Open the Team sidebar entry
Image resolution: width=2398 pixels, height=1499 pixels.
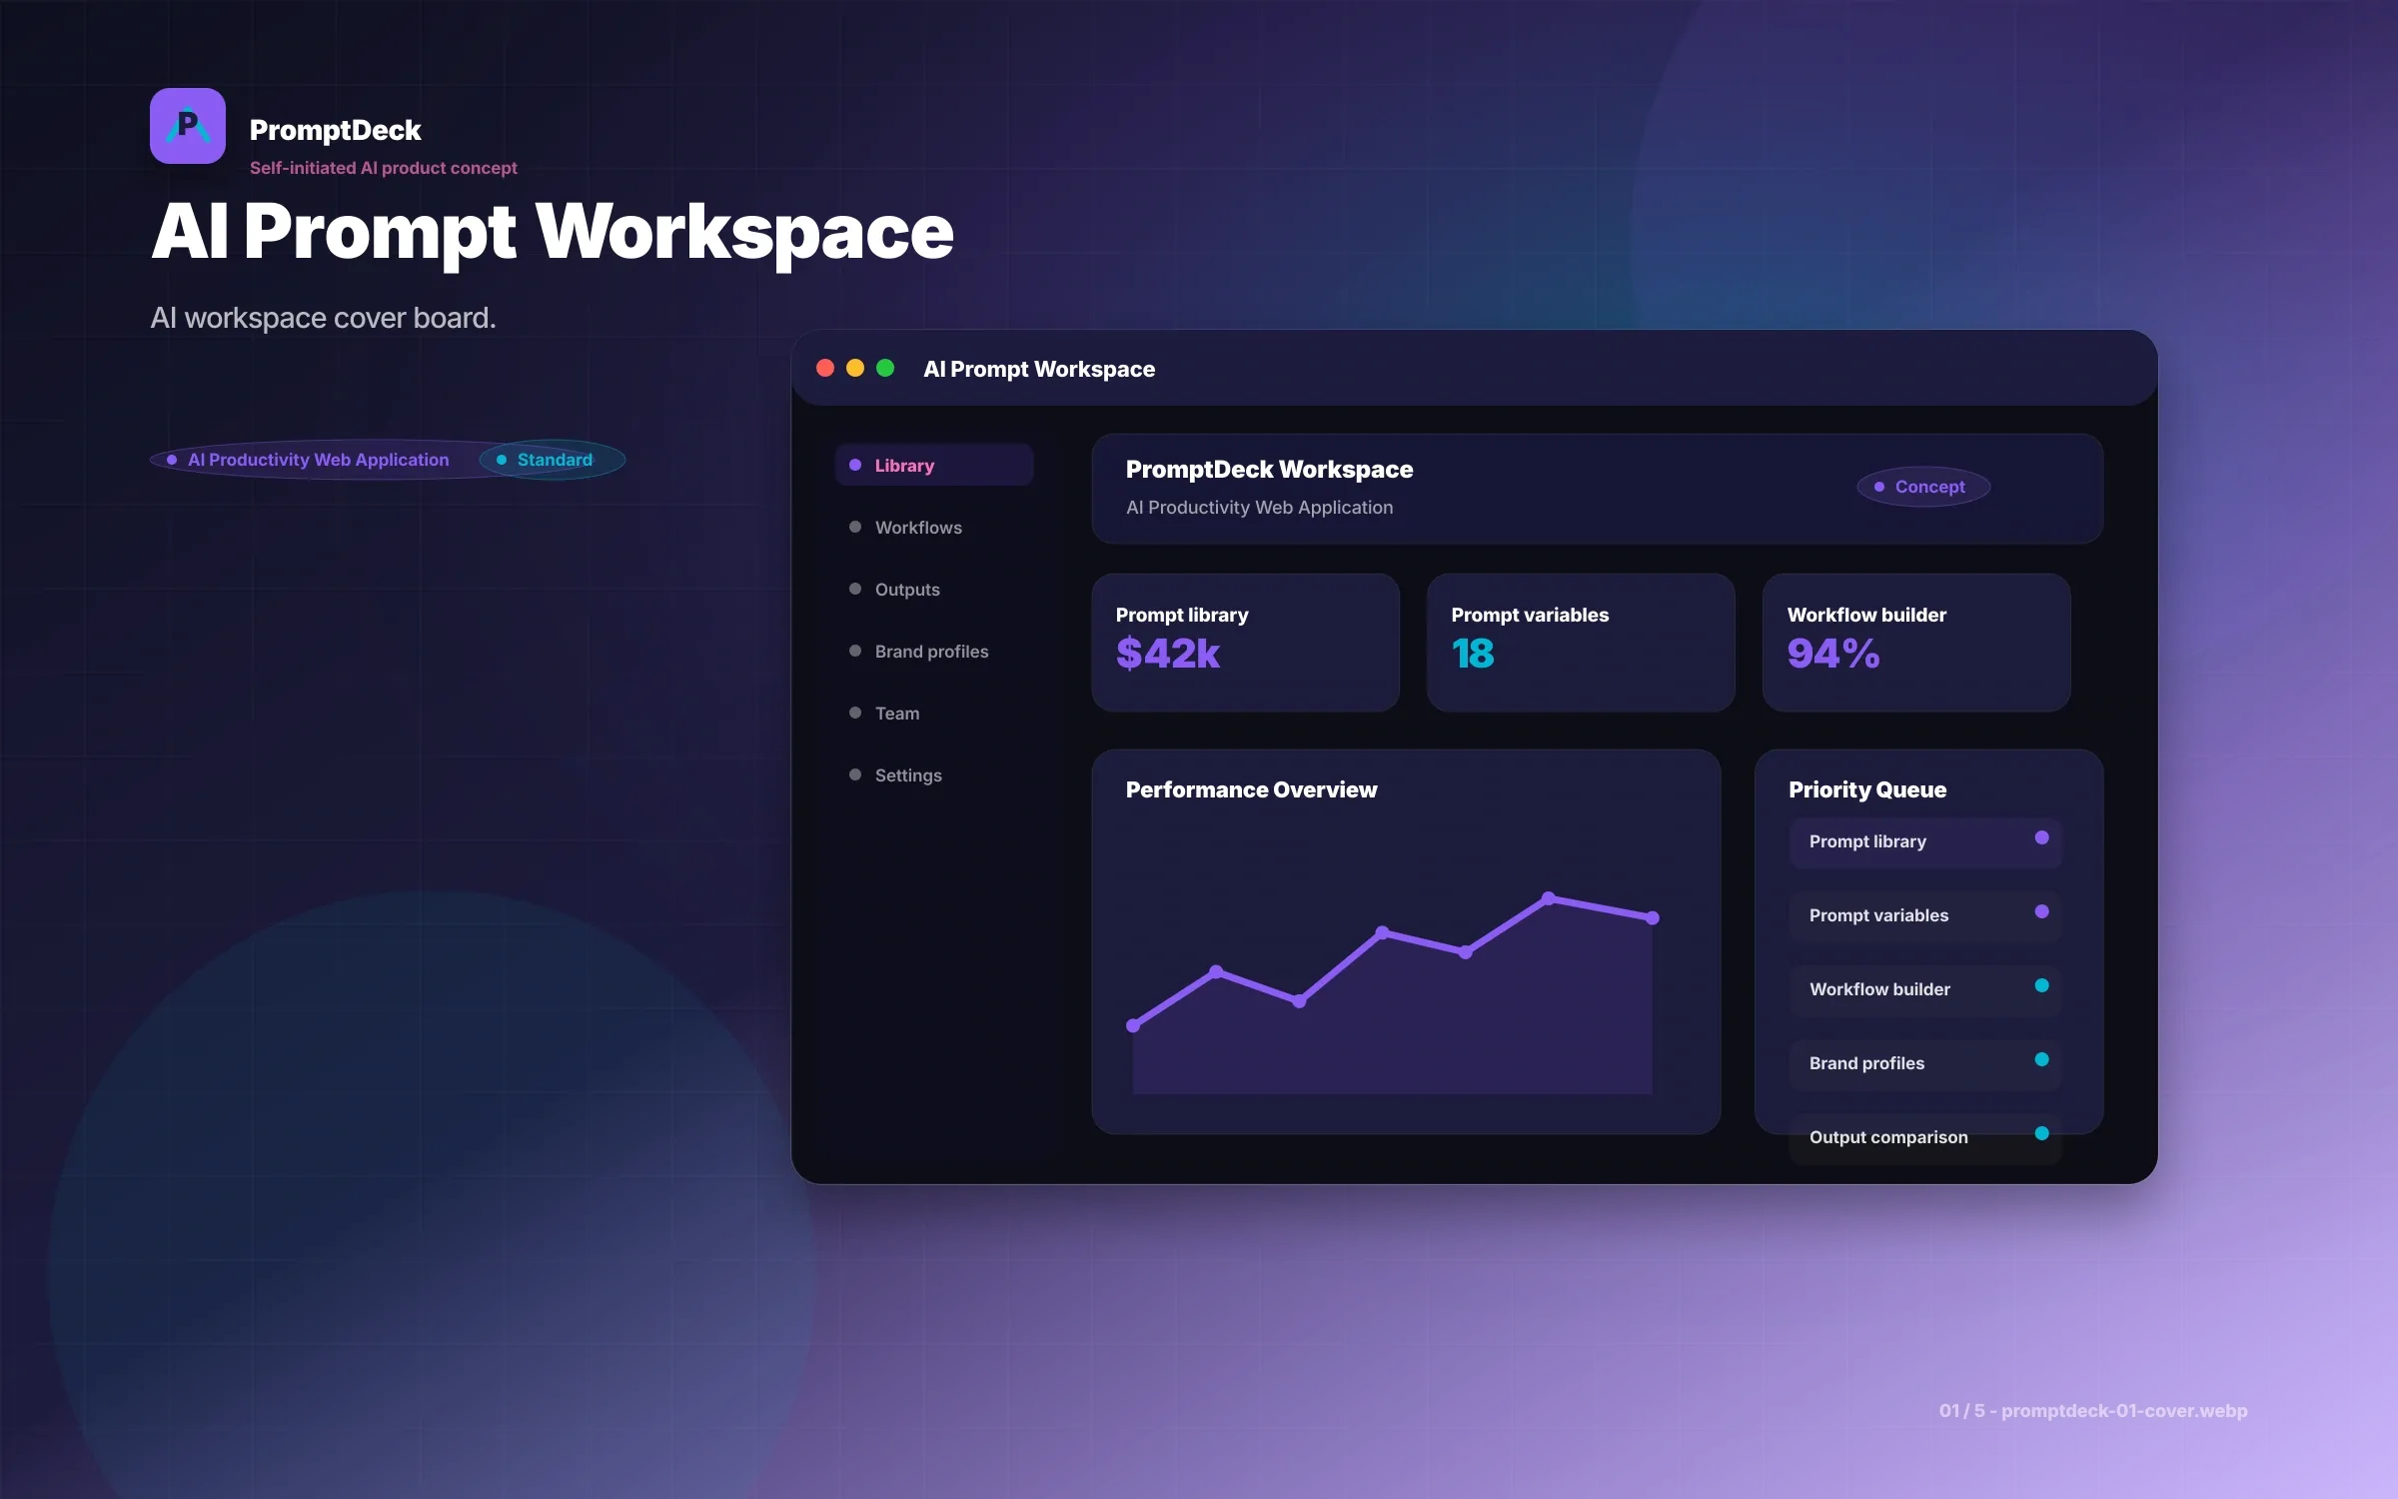(x=934, y=714)
